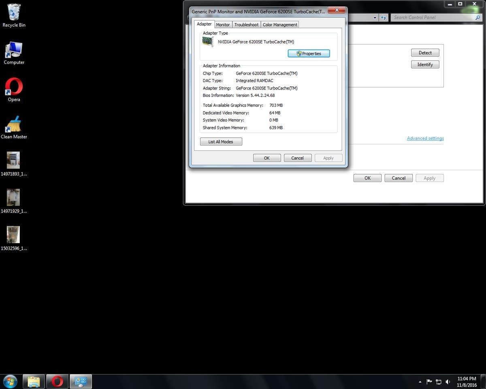Click OK in the Screen Resolution window
The height and width of the screenshot is (389, 486).
pyautogui.click(x=367, y=178)
